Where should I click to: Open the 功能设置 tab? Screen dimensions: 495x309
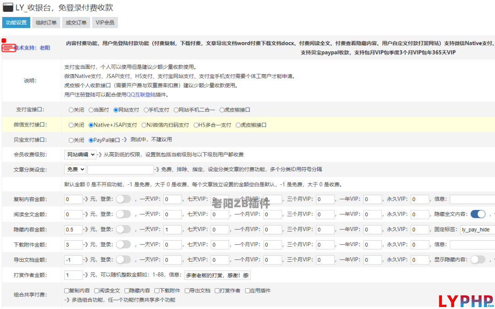pyautogui.click(x=16, y=22)
